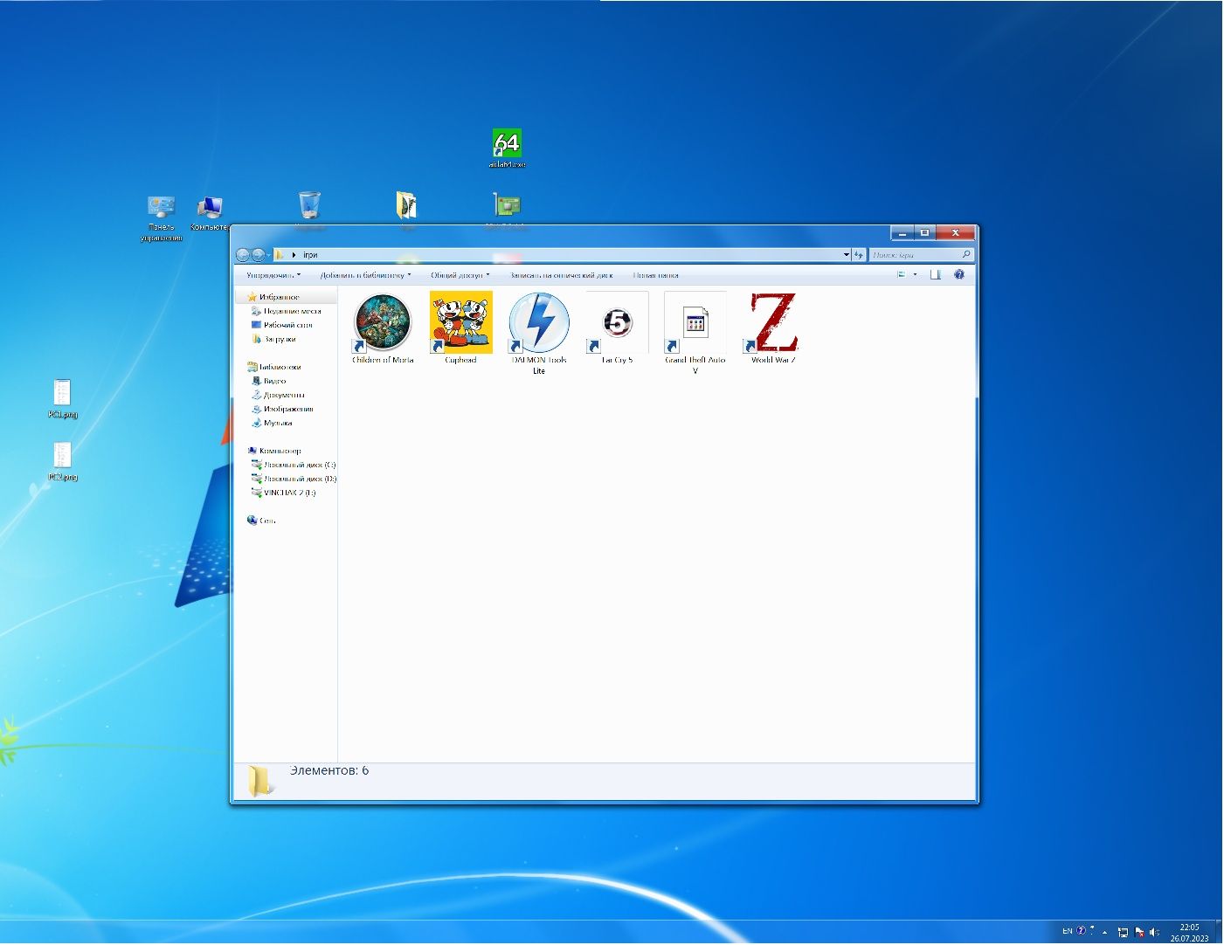
Task: Click the volume speaker tray icon
Action: pos(1154,932)
